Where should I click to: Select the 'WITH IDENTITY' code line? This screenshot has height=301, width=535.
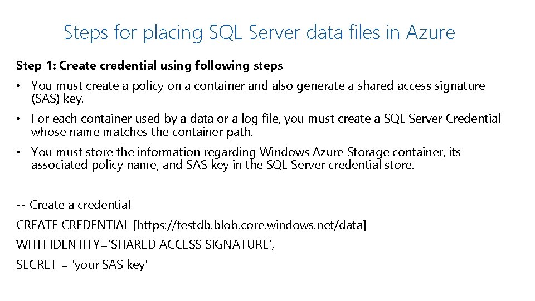[x=145, y=245]
